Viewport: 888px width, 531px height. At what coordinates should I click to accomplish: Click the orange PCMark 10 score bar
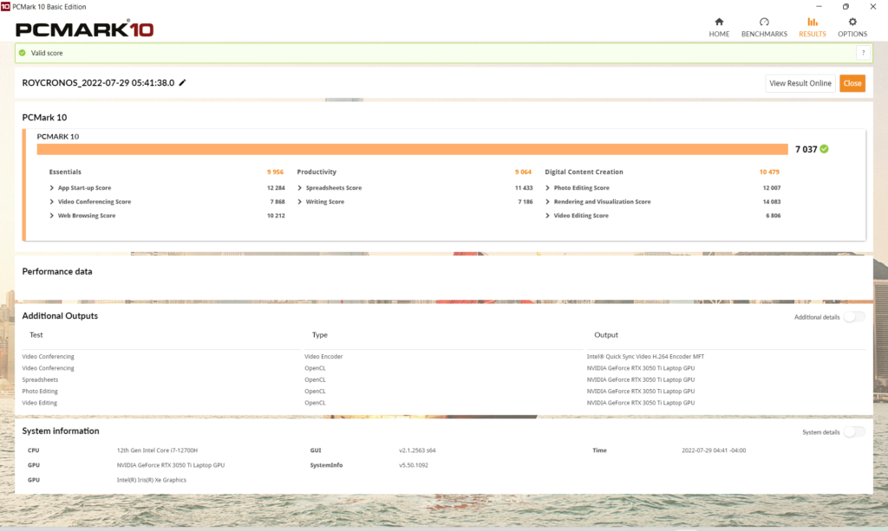pos(412,149)
